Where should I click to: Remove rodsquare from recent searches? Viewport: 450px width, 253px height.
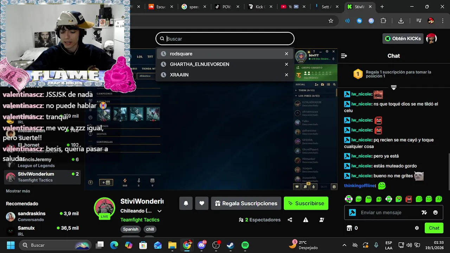287,54
